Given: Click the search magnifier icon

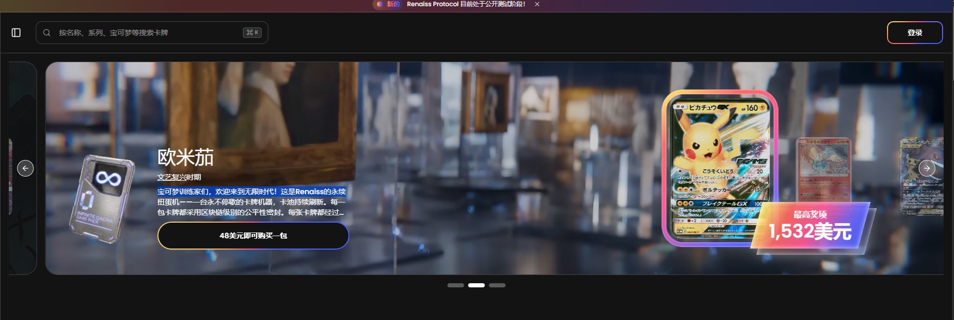Looking at the screenshot, I should click(x=47, y=33).
